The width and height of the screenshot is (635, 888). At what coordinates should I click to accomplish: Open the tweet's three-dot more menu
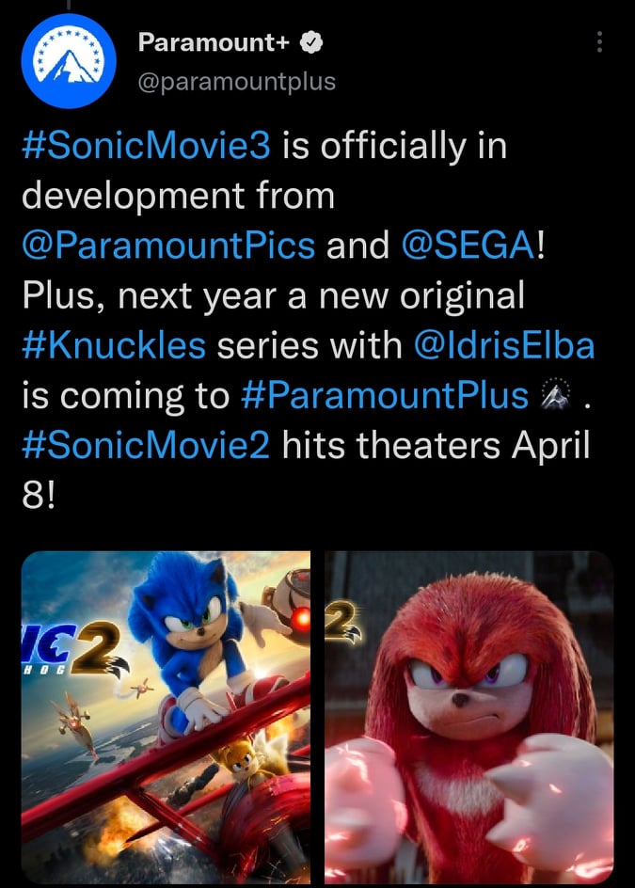coord(599,42)
